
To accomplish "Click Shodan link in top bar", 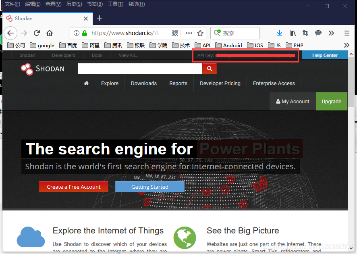I will [27, 55].
